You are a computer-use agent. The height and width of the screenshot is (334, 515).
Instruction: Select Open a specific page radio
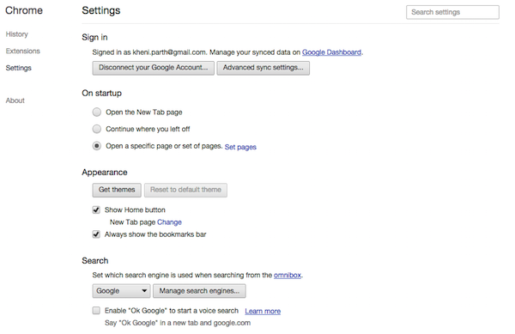pos(96,146)
